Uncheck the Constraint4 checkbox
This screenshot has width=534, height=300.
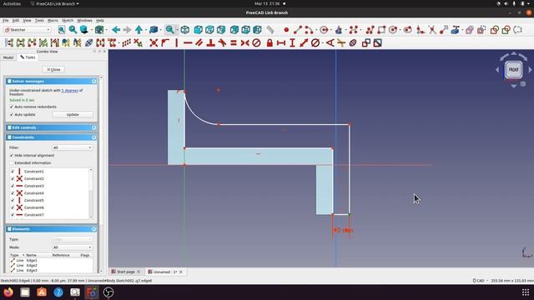tap(13, 193)
